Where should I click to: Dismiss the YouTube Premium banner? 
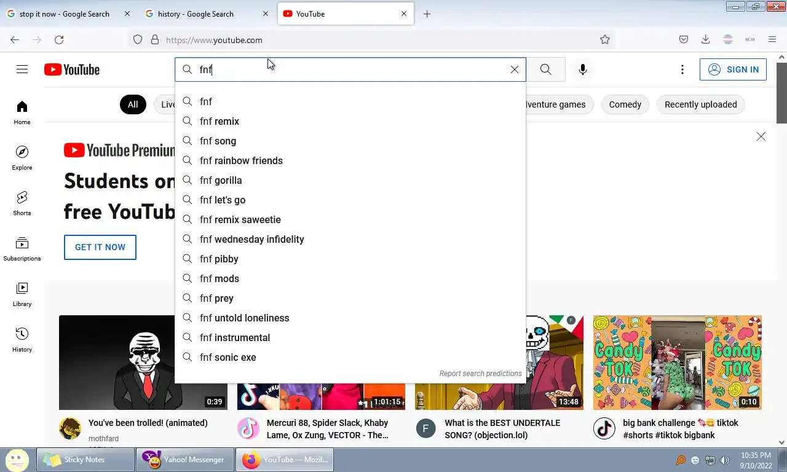[761, 136]
